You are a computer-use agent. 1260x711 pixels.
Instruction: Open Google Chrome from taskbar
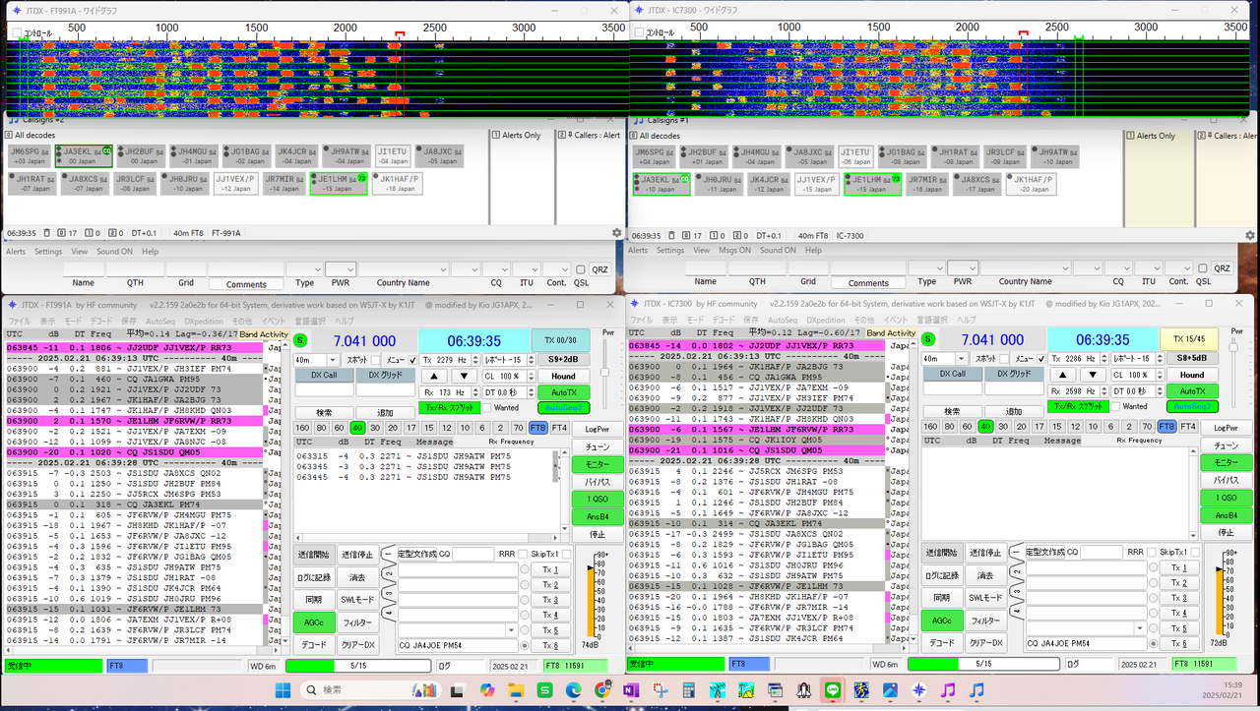601,690
